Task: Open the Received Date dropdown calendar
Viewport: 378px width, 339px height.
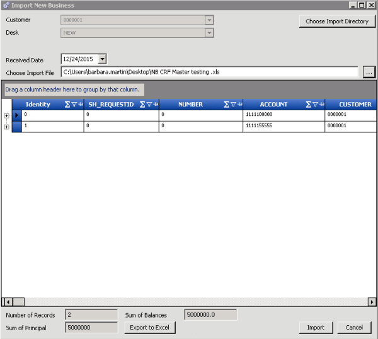Action: [x=102, y=59]
